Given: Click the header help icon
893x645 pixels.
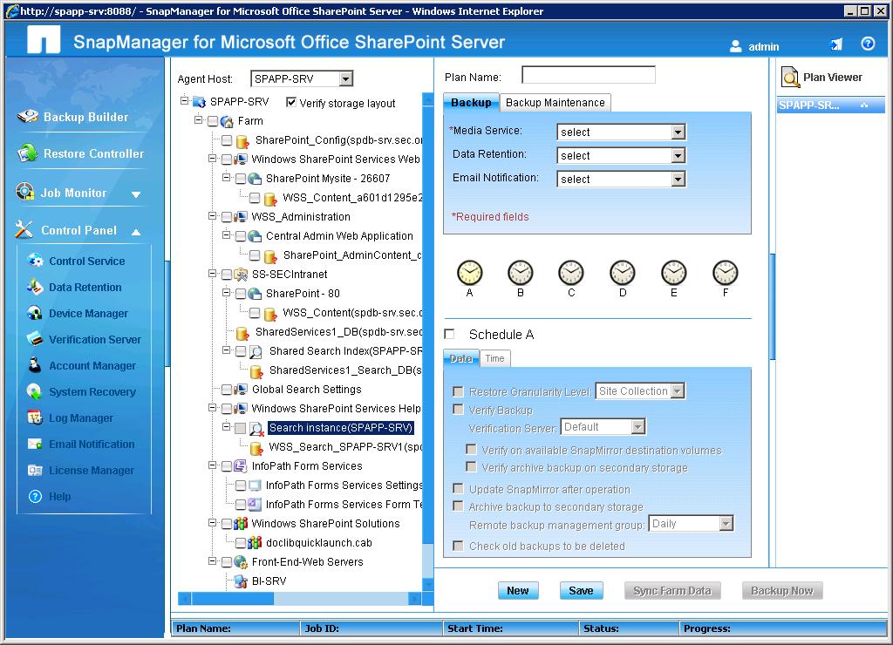Looking at the screenshot, I should 868,44.
